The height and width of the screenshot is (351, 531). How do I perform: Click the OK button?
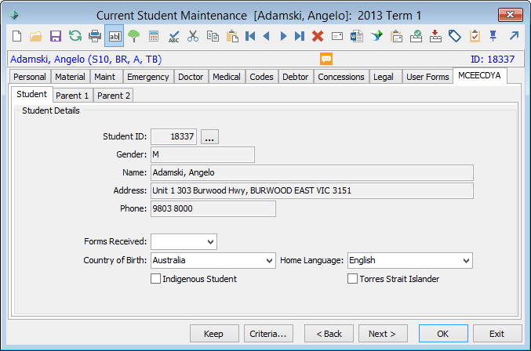[443, 334]
